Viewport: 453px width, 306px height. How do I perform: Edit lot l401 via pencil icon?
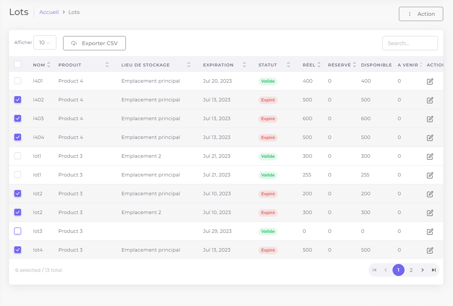pyautogui.click(x=430, y=81)
